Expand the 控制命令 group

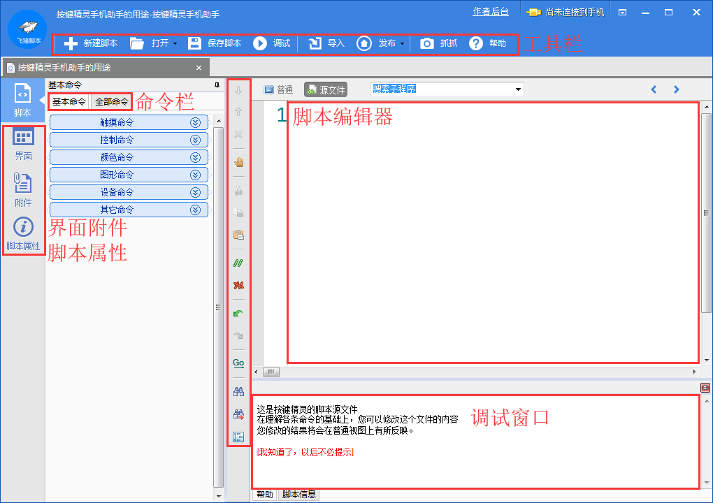coord(129,140)
